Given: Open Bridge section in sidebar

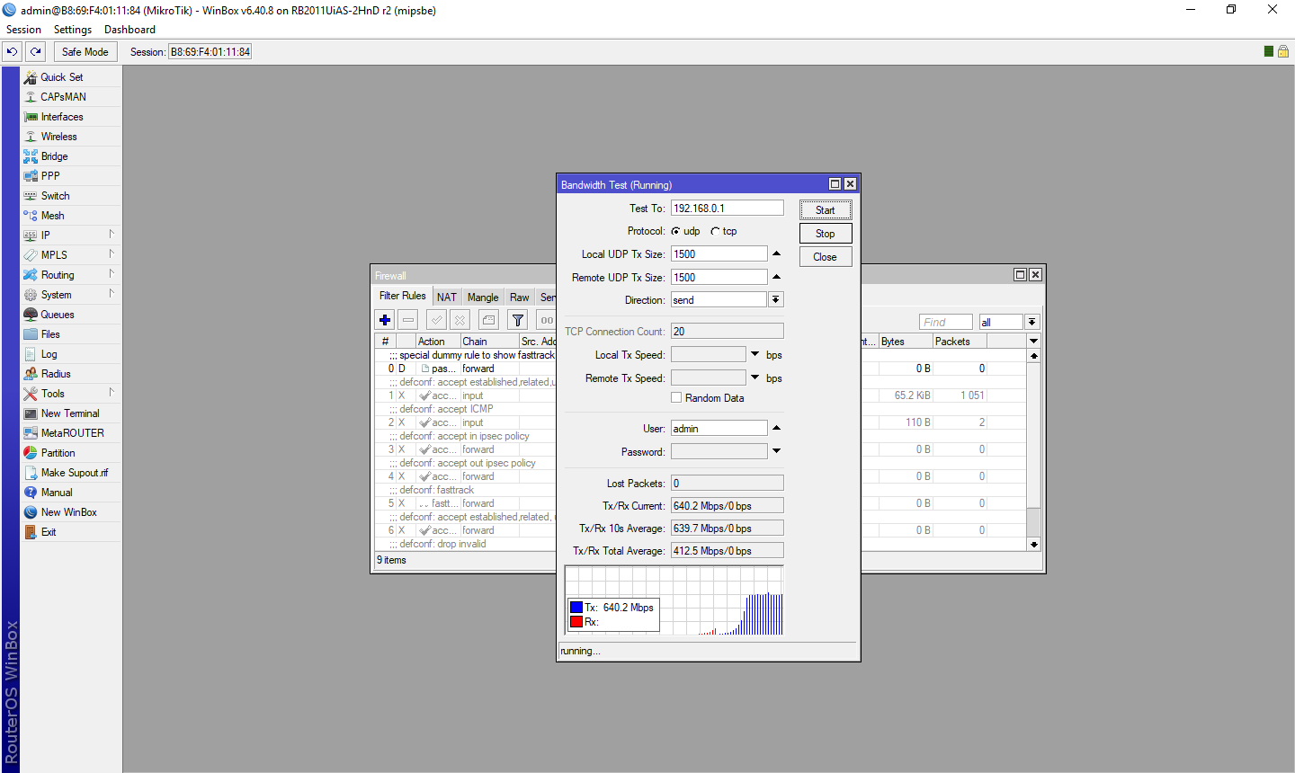Looking at the screenshot, I should pos(54,156).
